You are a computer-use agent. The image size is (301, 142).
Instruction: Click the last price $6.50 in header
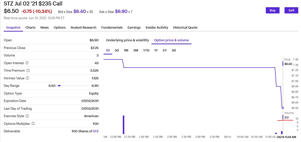tap(11, 11)
